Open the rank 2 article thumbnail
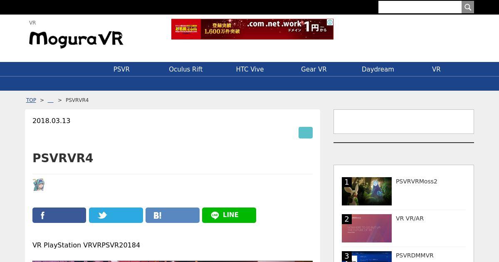Viewport: 499px width, 262px height. click(x=367, y=228)
